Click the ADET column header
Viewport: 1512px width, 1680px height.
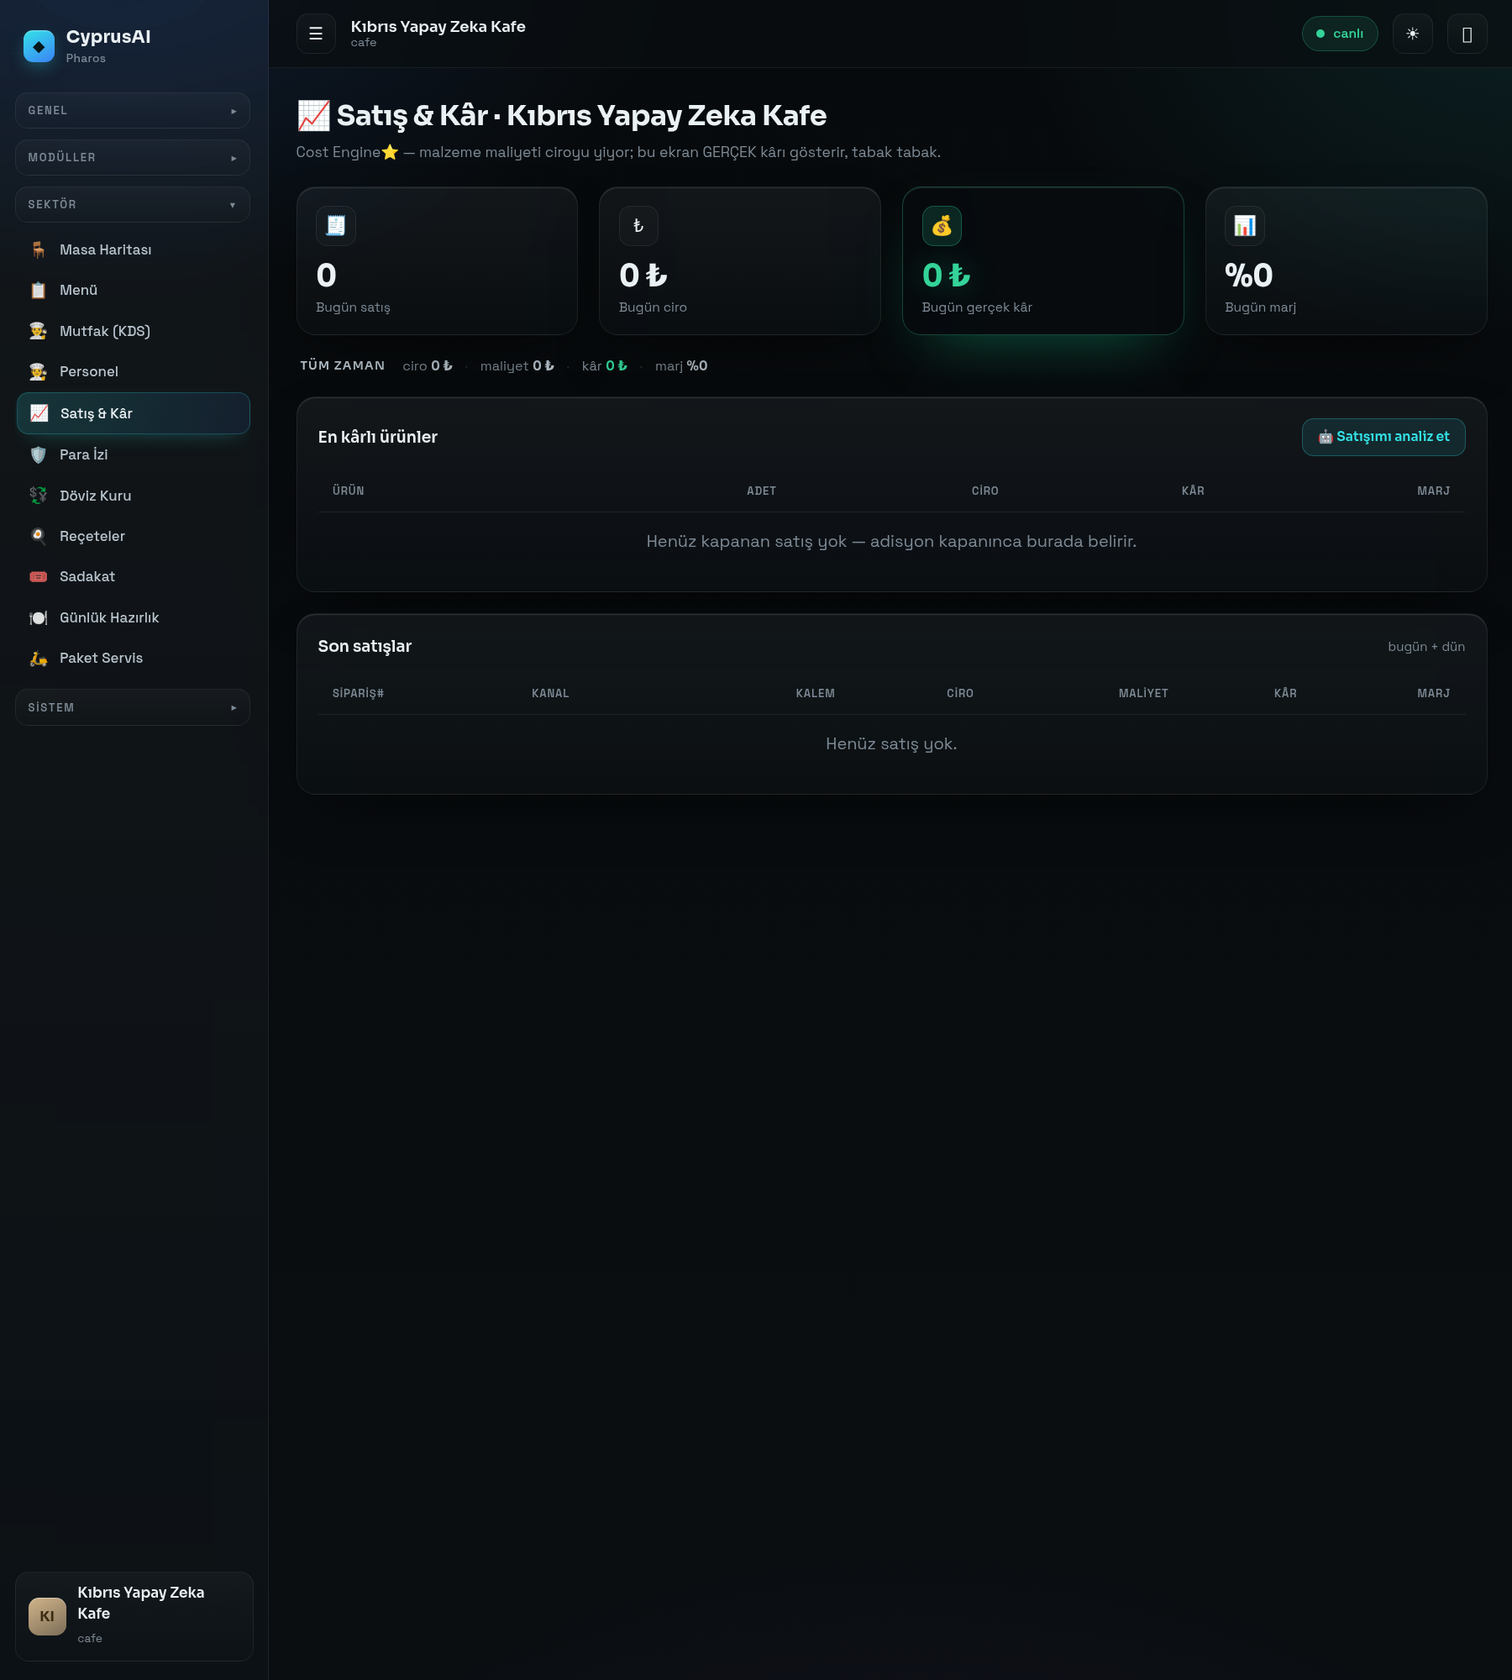point(761,491)
